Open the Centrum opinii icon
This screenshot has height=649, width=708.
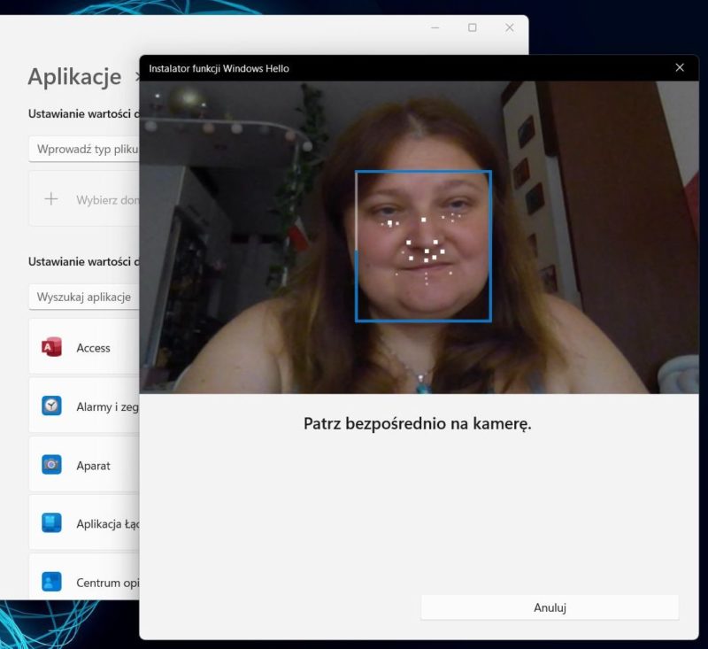click(x=51, y=582)
